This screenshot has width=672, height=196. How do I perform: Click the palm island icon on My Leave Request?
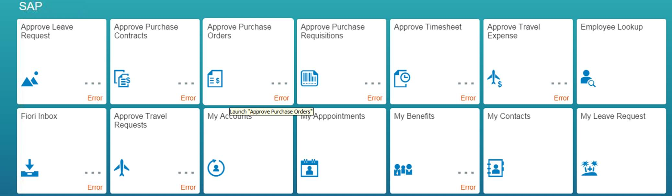point(589,168)
